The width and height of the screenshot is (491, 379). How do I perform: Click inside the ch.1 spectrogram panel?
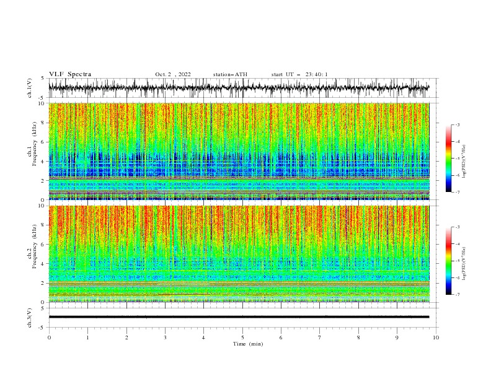click(x=239, y=151)
